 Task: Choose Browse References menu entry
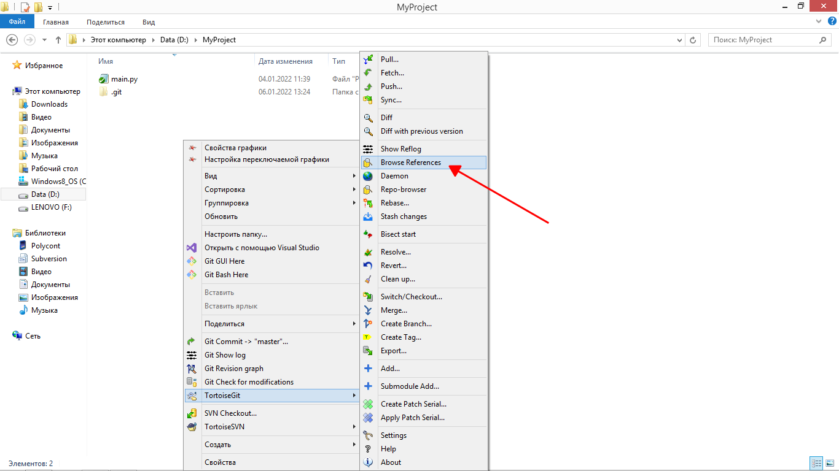[x=424, y=163]
